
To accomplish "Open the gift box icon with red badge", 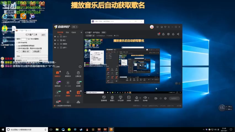I will pyautogui.click(x=159, y=34).
